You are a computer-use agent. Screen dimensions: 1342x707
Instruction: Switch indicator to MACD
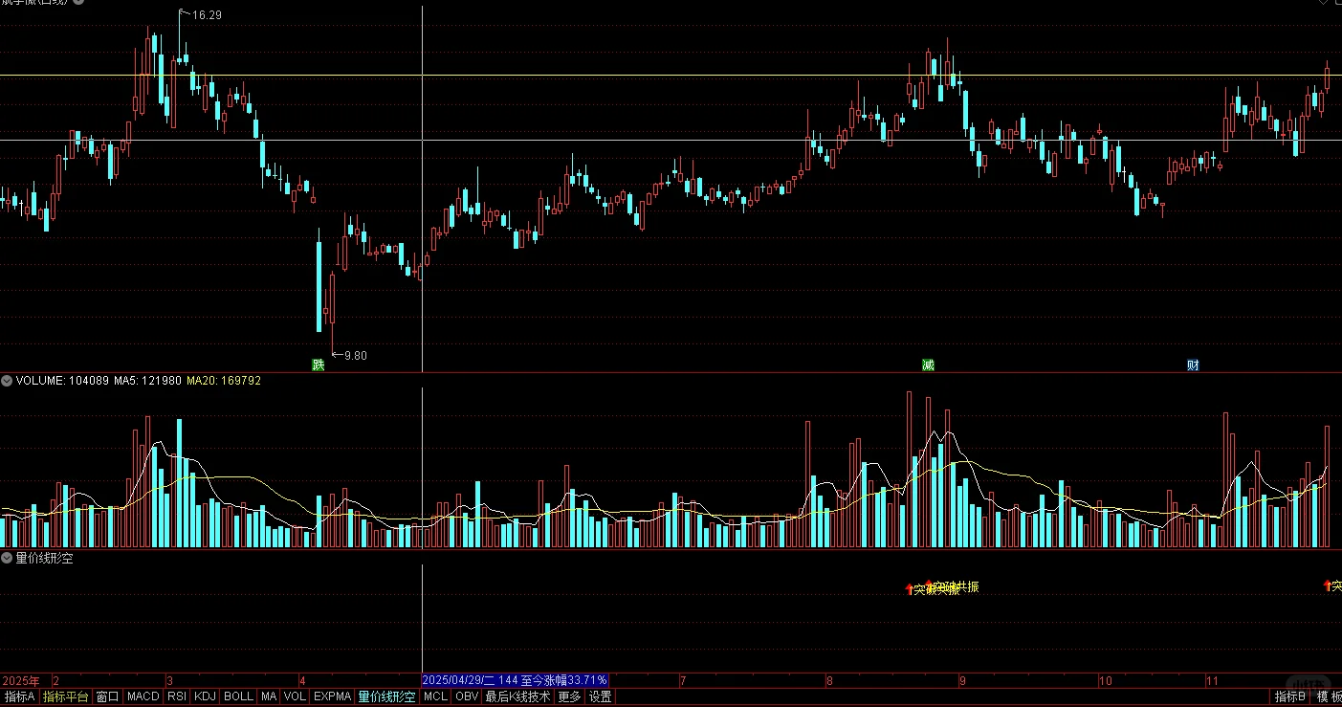coord(143,697)
